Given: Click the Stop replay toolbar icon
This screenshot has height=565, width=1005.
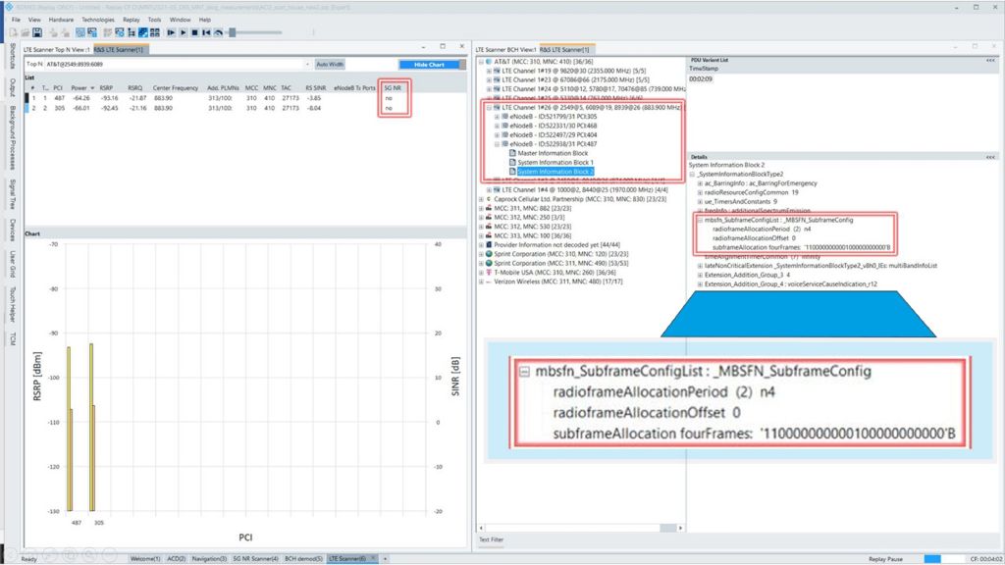Looking at the screenshot, I should (195, 32).
